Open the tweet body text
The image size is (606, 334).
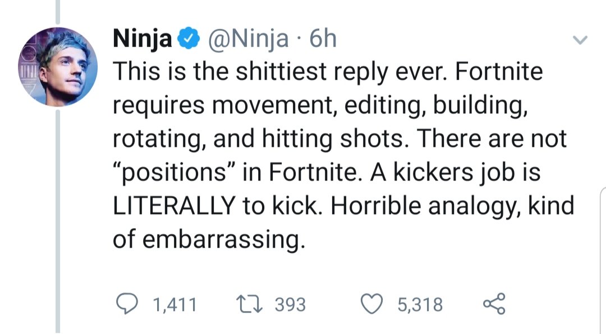pos(343,155)
